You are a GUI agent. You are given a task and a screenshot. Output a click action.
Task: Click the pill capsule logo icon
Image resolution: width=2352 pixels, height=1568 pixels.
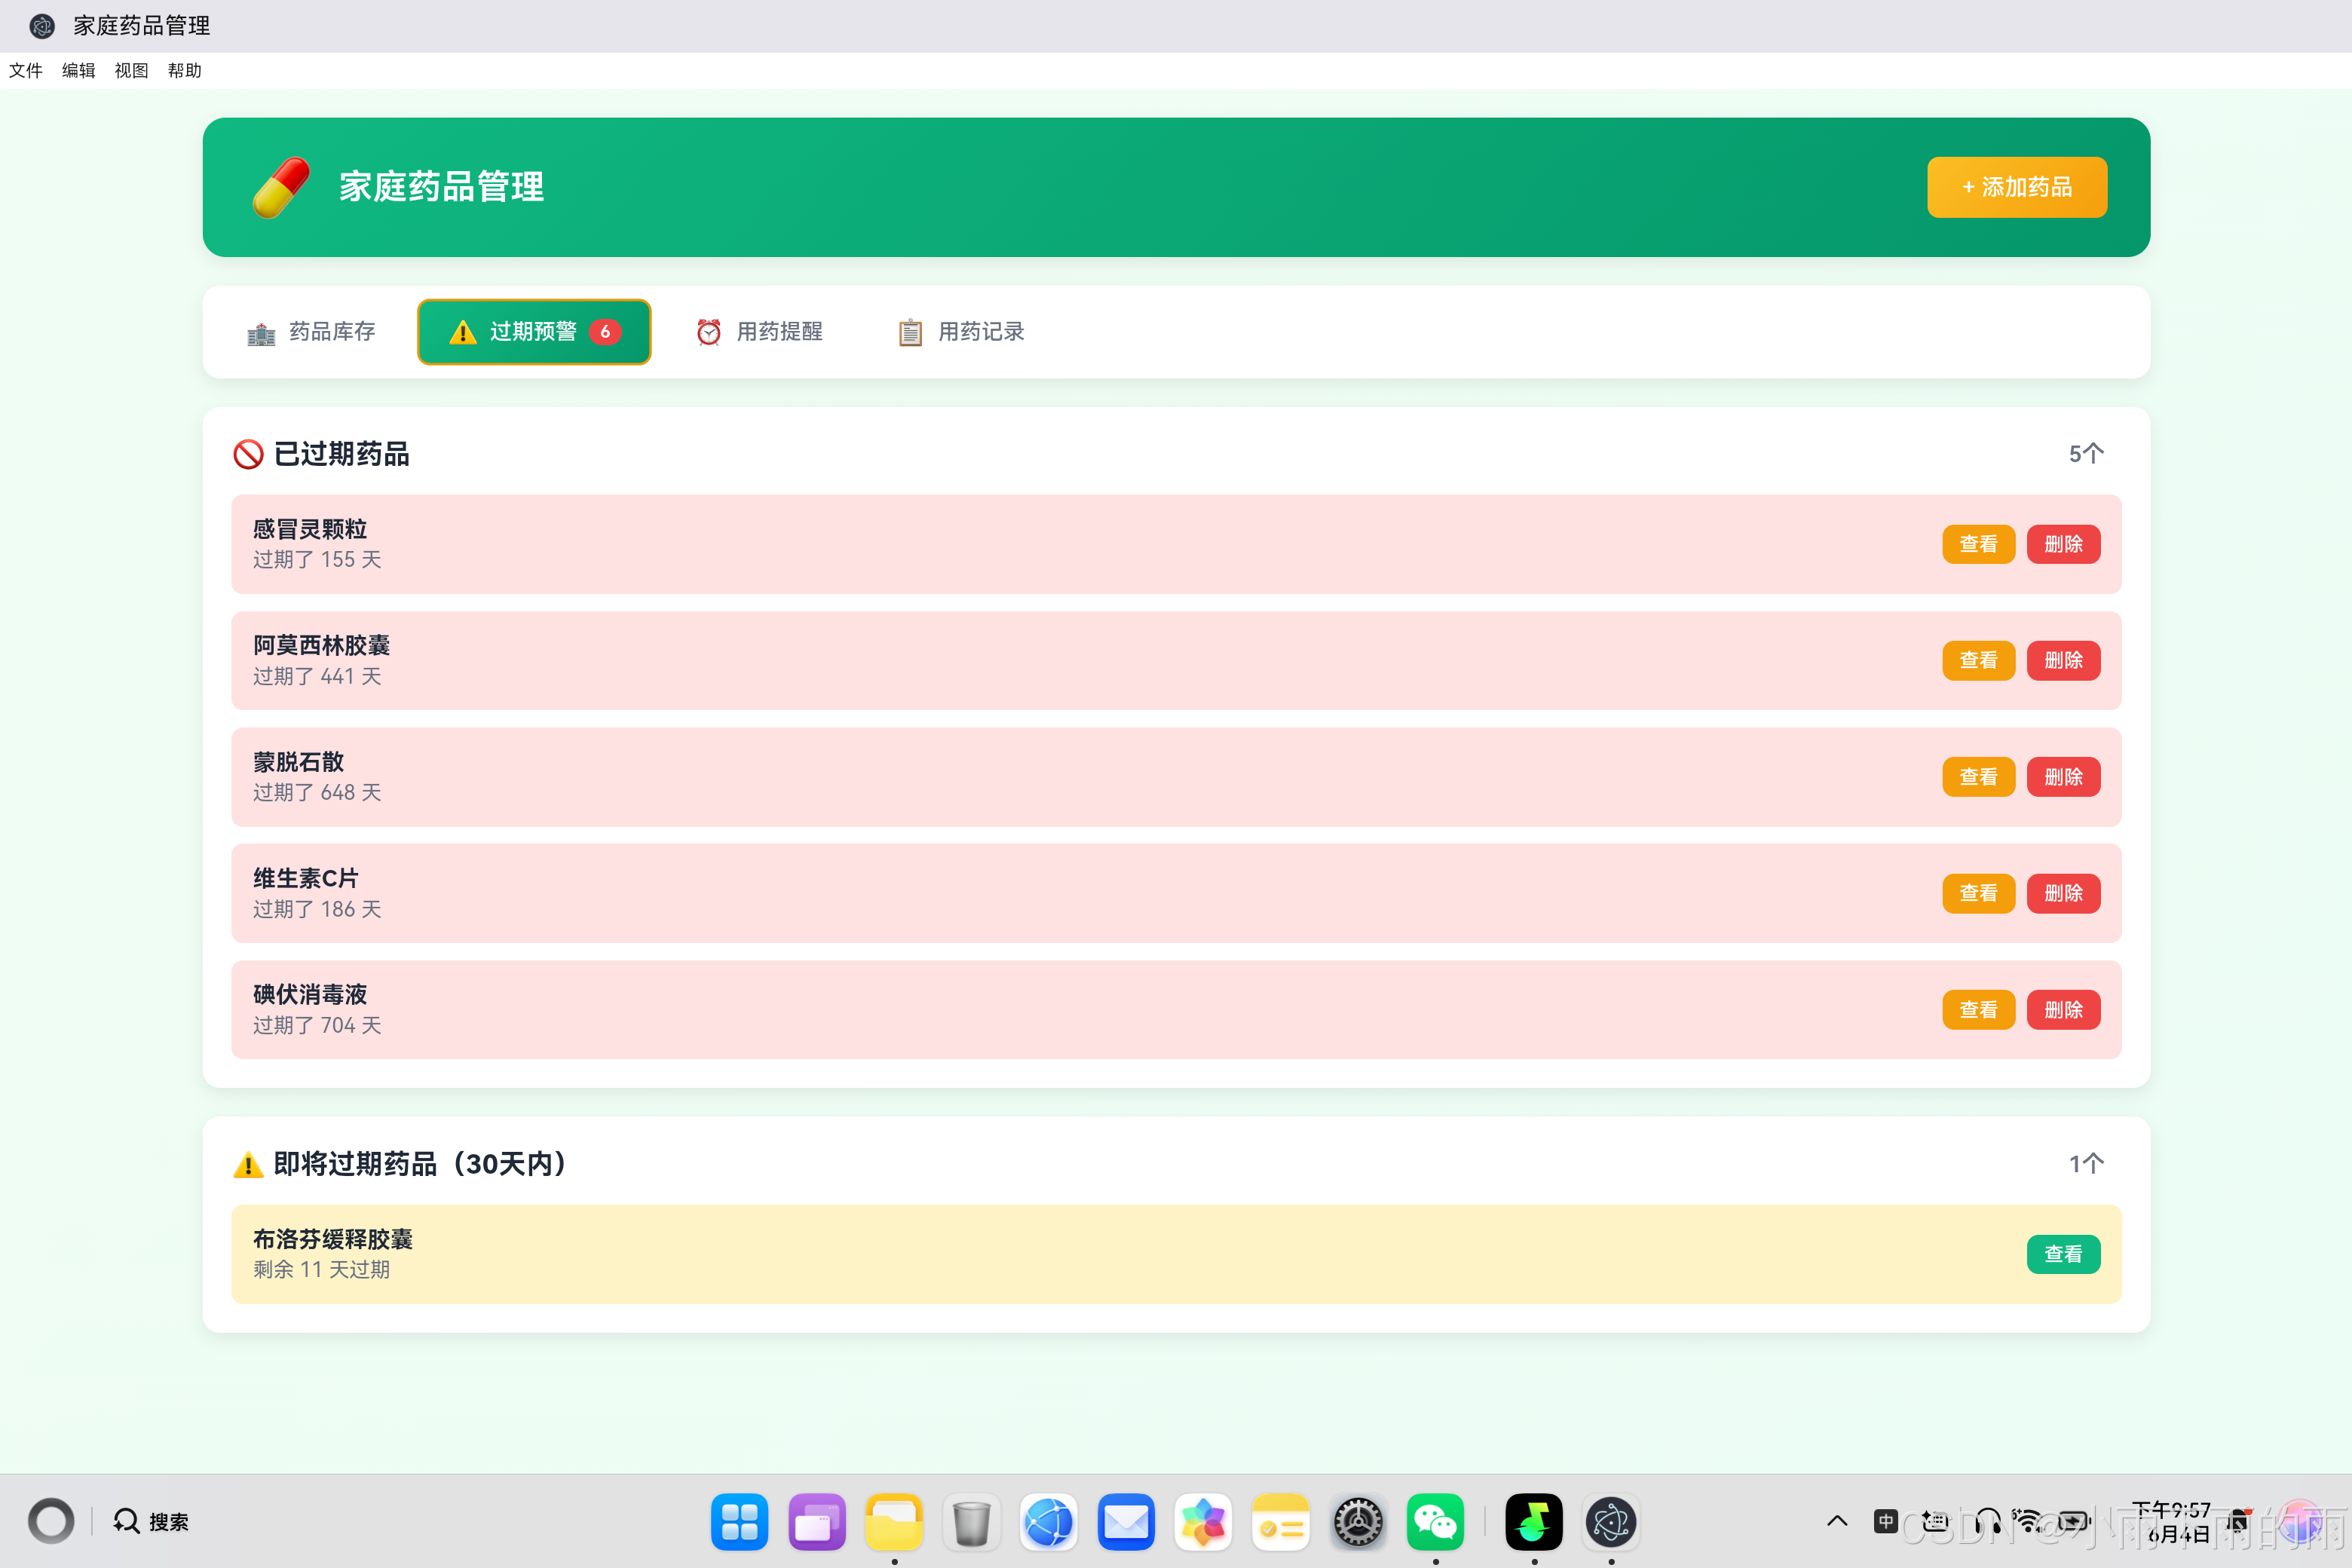281,187
